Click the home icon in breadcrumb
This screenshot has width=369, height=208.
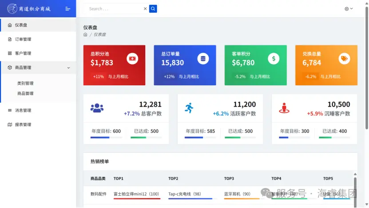tap(85, 35)
